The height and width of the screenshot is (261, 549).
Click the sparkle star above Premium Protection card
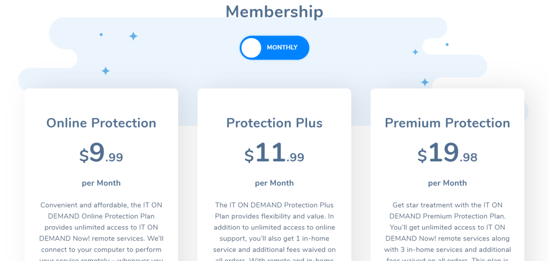[424, 82]
